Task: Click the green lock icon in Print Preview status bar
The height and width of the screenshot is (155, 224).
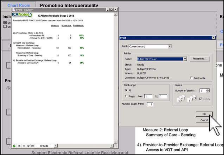Action: tap(14, 146)
